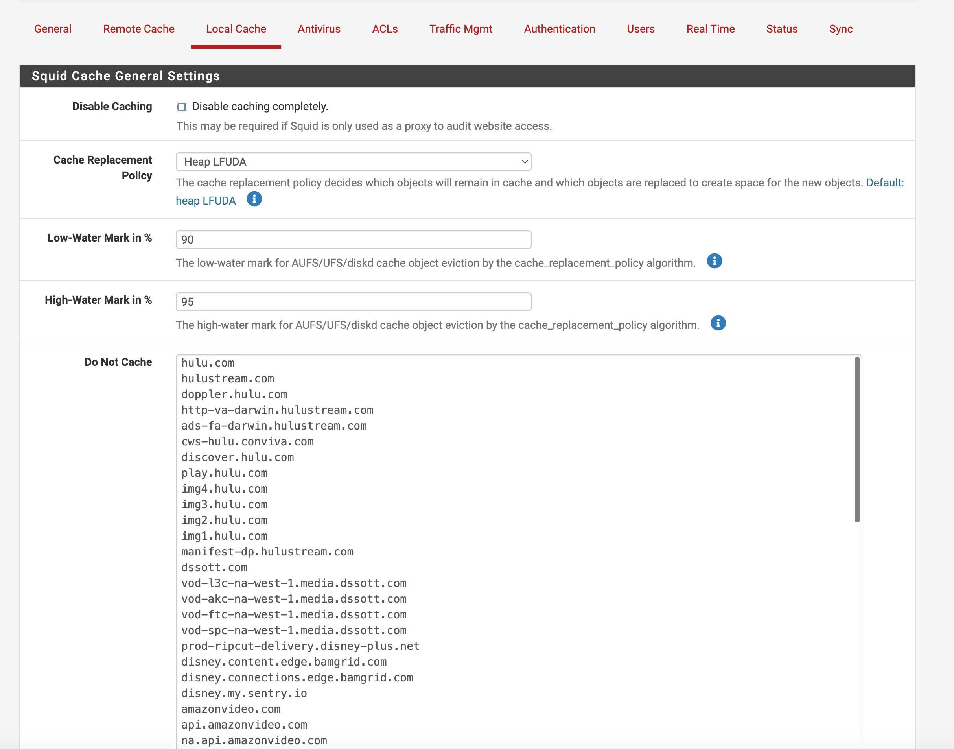Click the Do Not Cache scrollbar thumb
Viewport: 954px width, 749px height.
tap(857, 439)
